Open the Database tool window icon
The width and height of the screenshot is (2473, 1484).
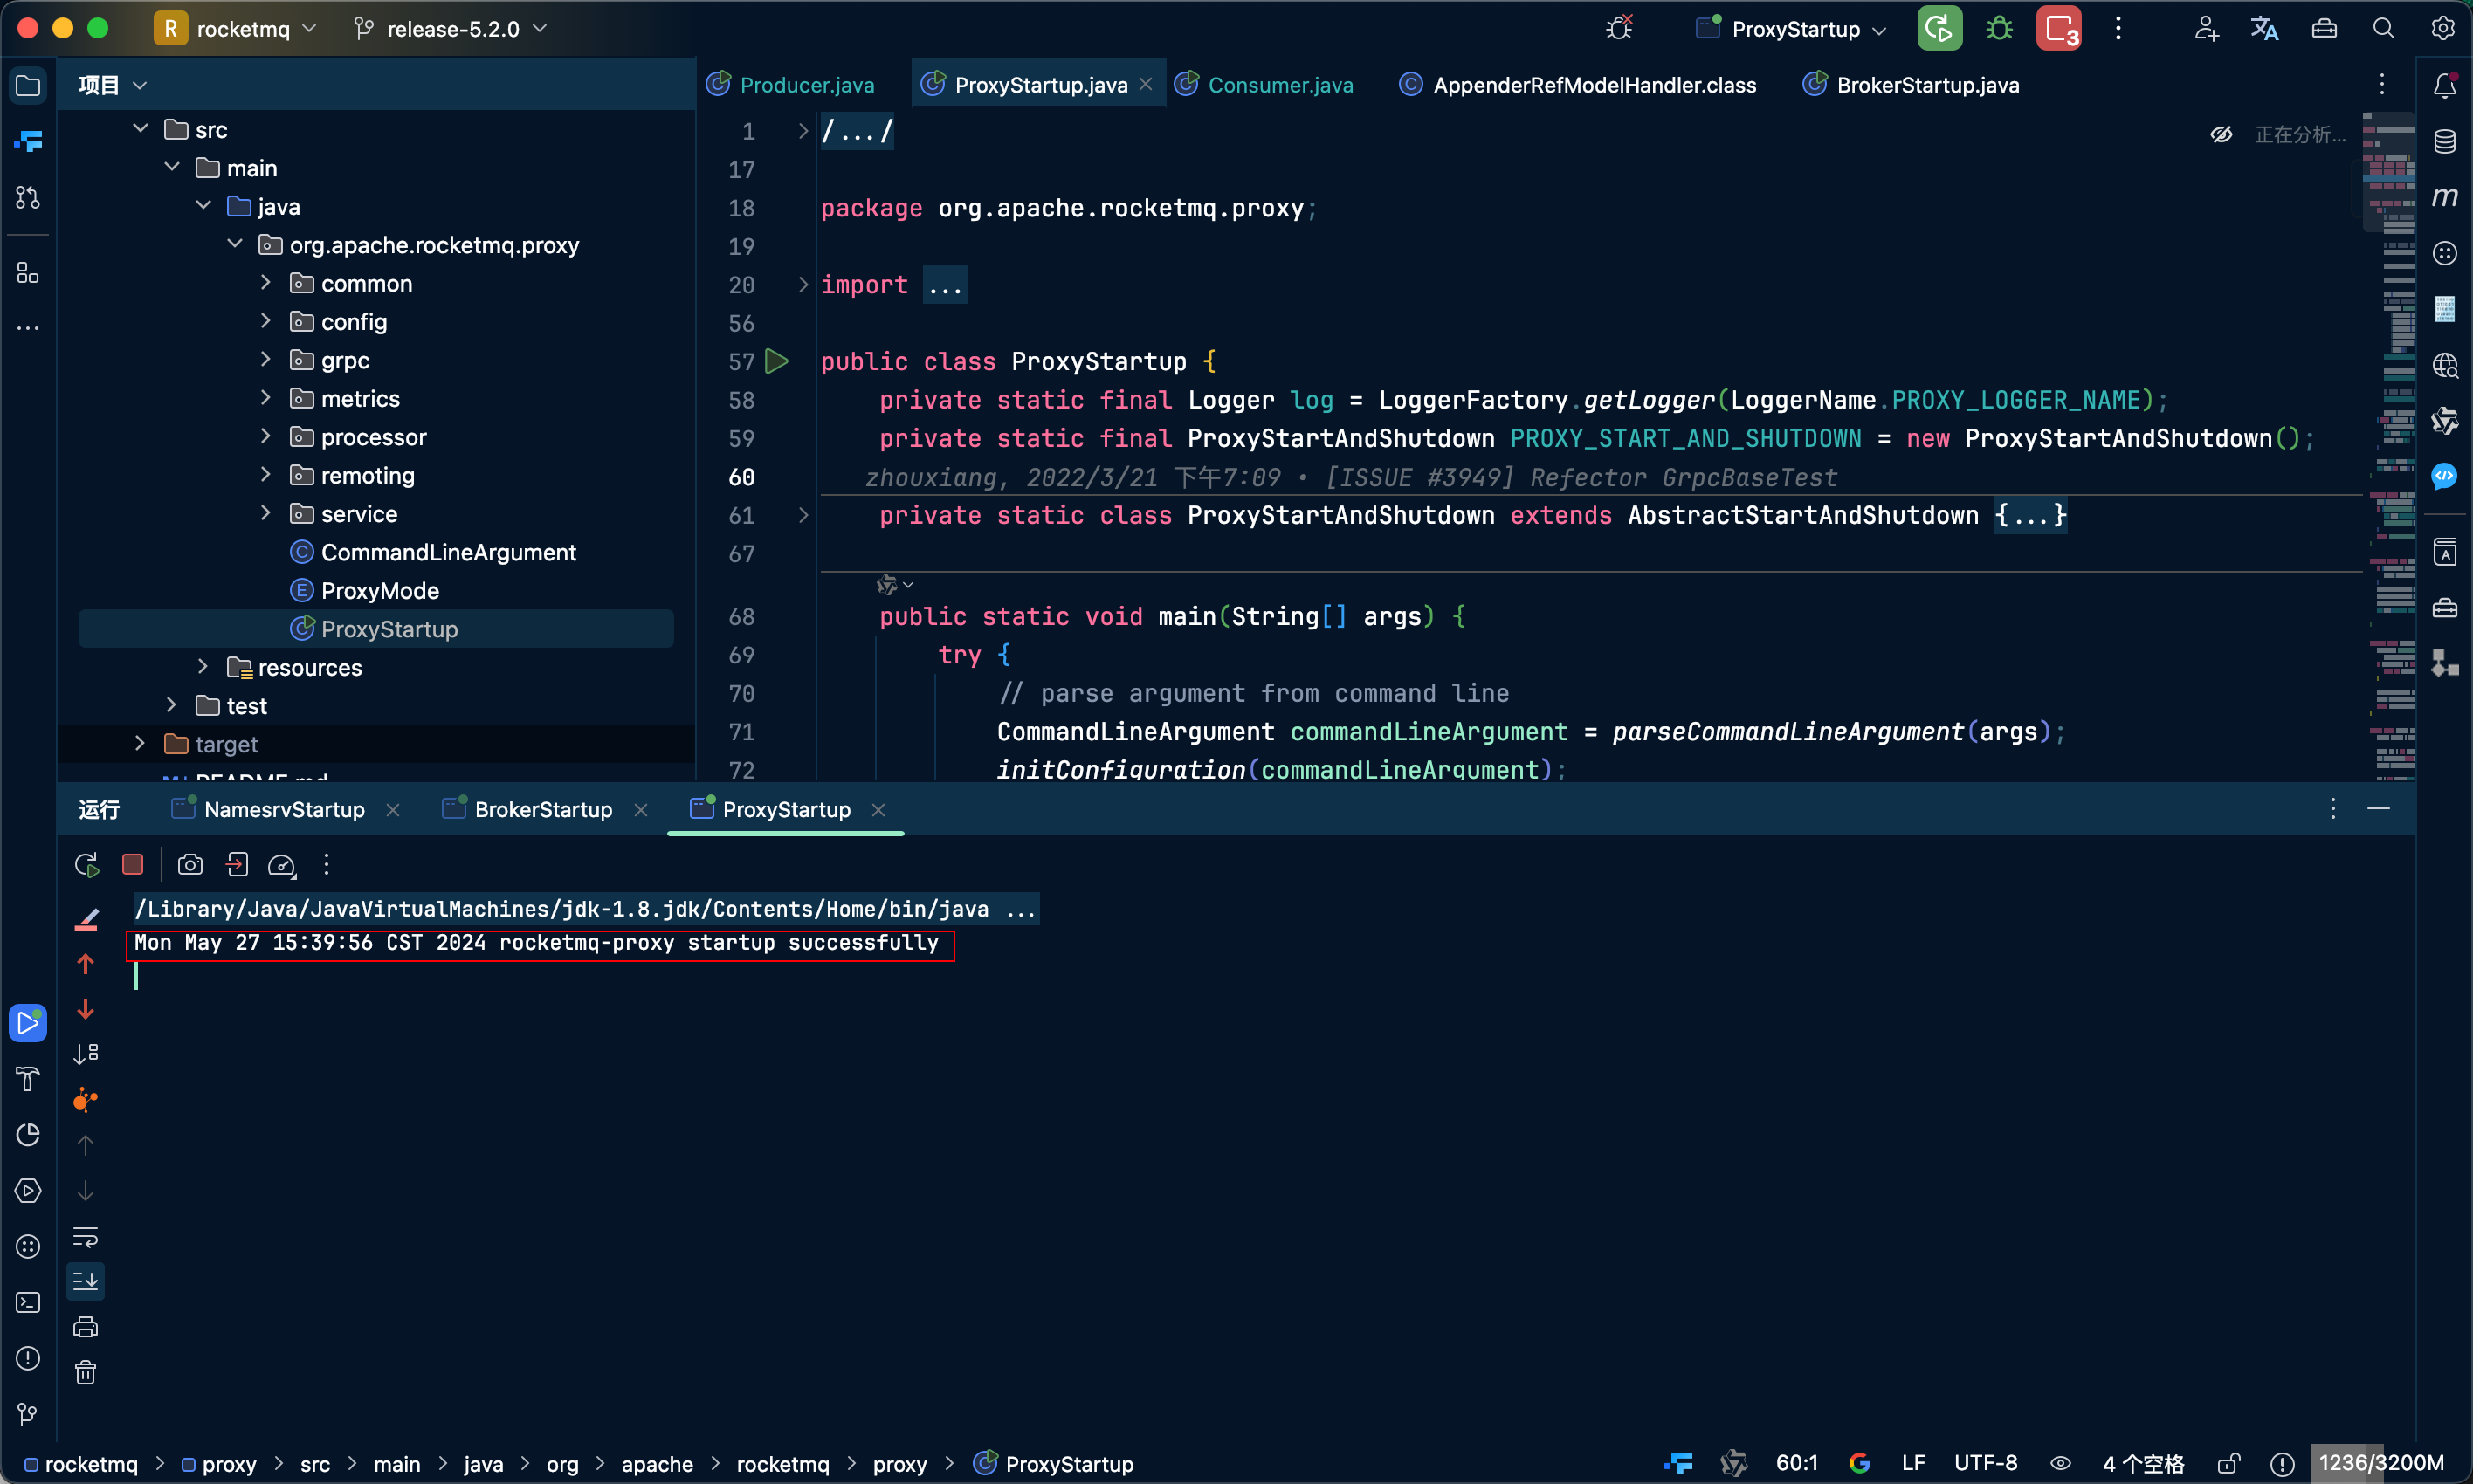click(2444, 142)
